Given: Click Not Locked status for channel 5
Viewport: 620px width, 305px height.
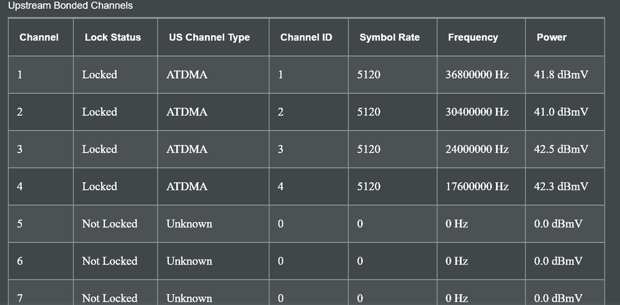Looking at the screenshot, I should [109, 224].
